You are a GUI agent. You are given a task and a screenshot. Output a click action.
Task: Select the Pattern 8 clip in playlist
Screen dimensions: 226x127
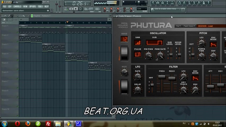click(x=100, y=66)
